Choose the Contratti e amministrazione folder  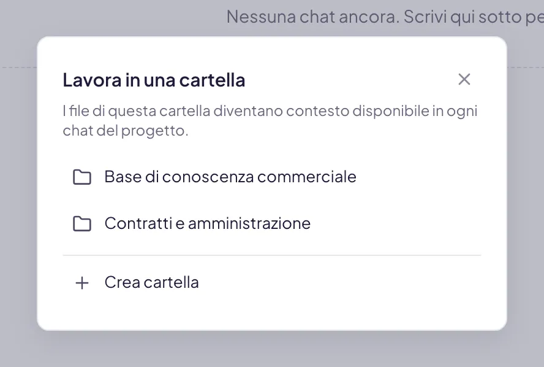point(271,223)
